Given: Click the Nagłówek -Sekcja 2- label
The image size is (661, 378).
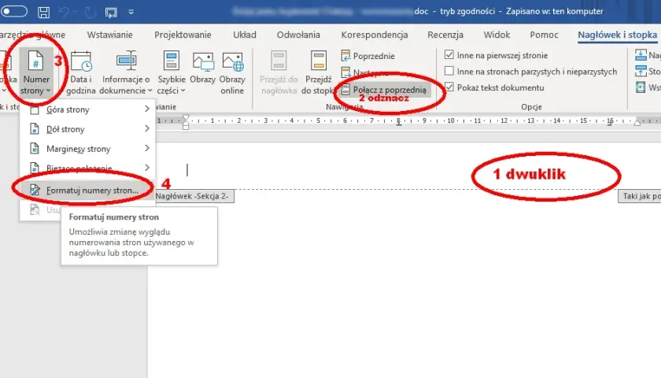Looking at the screenshot, I should tap(191, 196).
